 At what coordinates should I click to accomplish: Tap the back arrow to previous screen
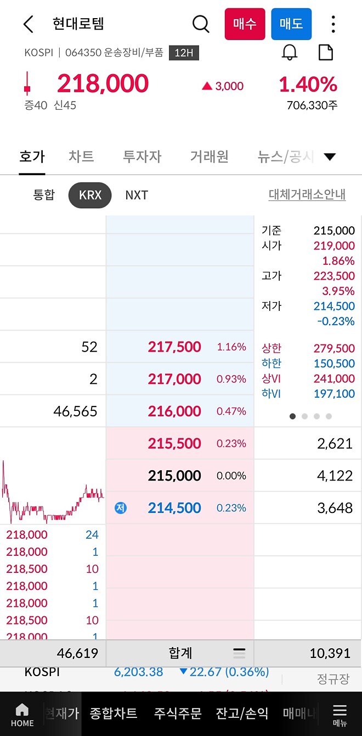tap(27, 24)
